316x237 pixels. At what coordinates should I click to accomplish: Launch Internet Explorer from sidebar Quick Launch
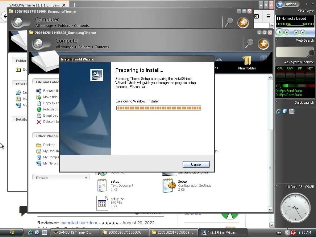point(279,111)
